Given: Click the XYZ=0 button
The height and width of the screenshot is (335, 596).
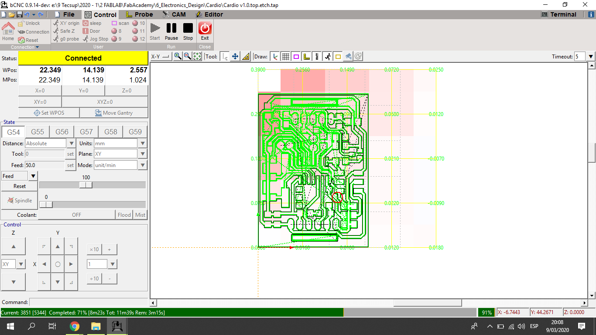Looking at the screenshot, I should coord(105,102).
